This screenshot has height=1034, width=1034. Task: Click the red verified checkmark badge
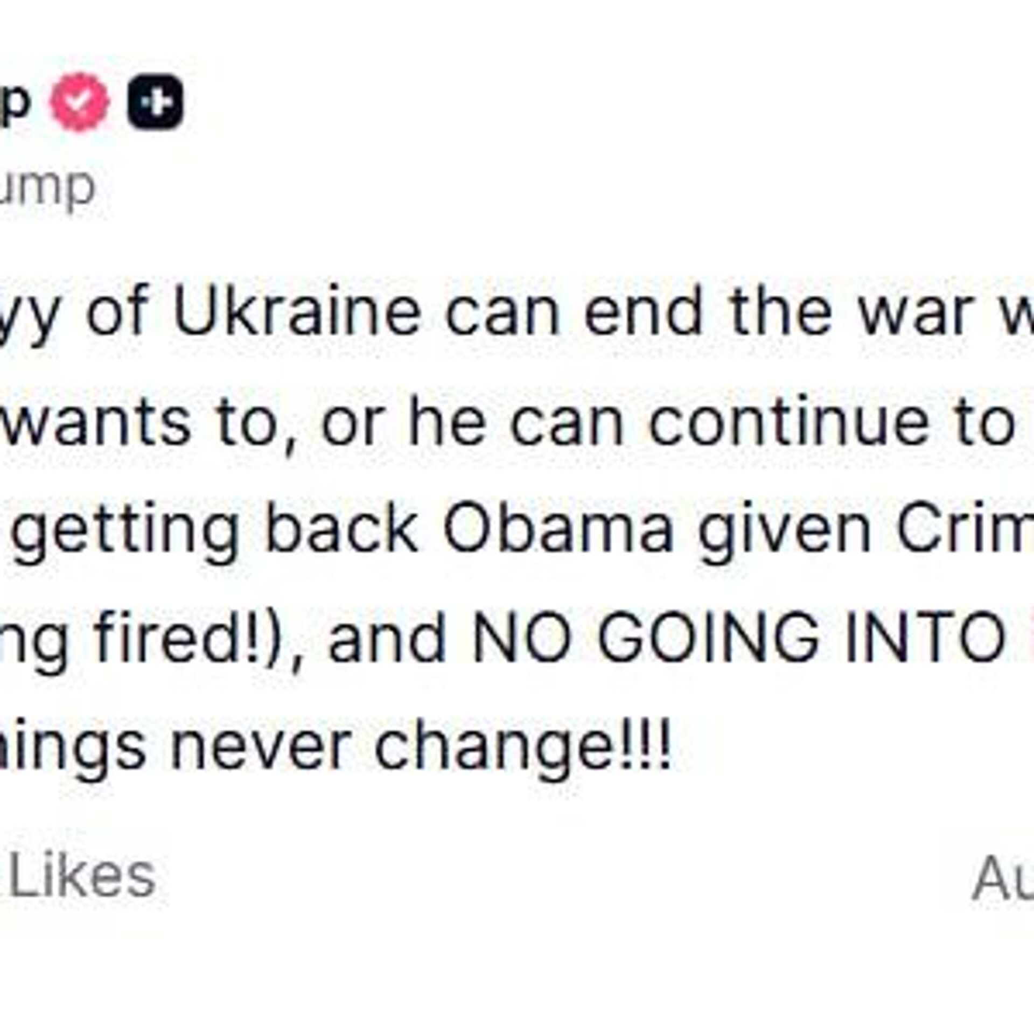pyautogui.click(x=80, y=102)
